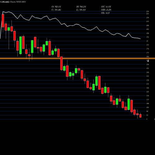The image size is (155, 155).
Task: Select the high value 'H: 94.21'
Action: (81, 7)
